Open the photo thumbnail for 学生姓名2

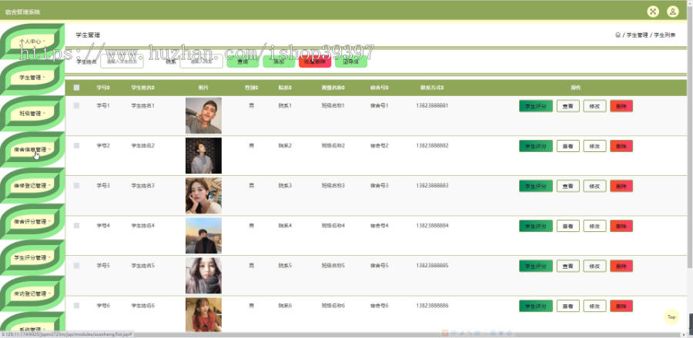pos(203,156)
